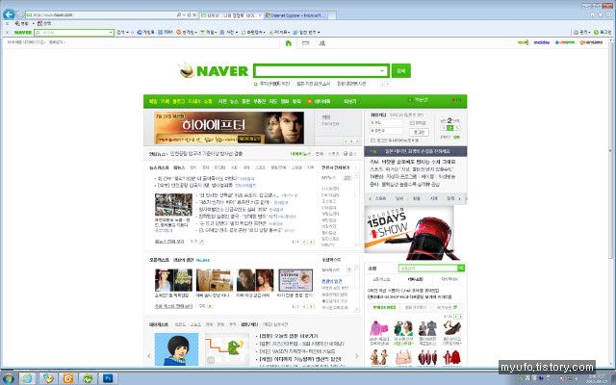Screen dimensions: 616x385
Task: Click the settings item at NAVER toolbar right
Action: pyautogui.click(x=581, y=32)
